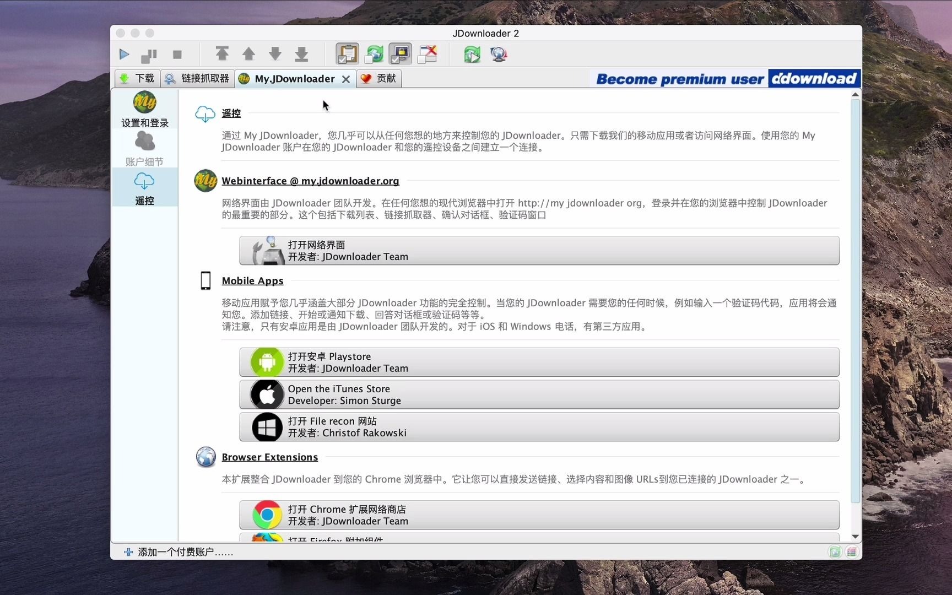Screen dimensions: 952x595
Task: Close the My.JDownloader tab
Action: (346, 79)
